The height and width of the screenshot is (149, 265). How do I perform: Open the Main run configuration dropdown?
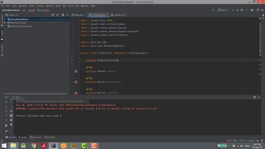click(x=224, y=10)
